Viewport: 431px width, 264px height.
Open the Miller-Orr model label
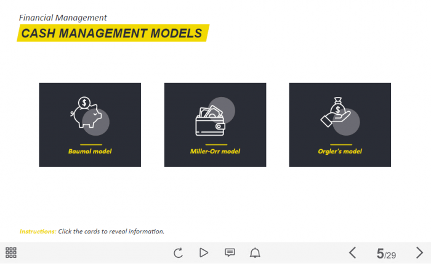[215, 151]
